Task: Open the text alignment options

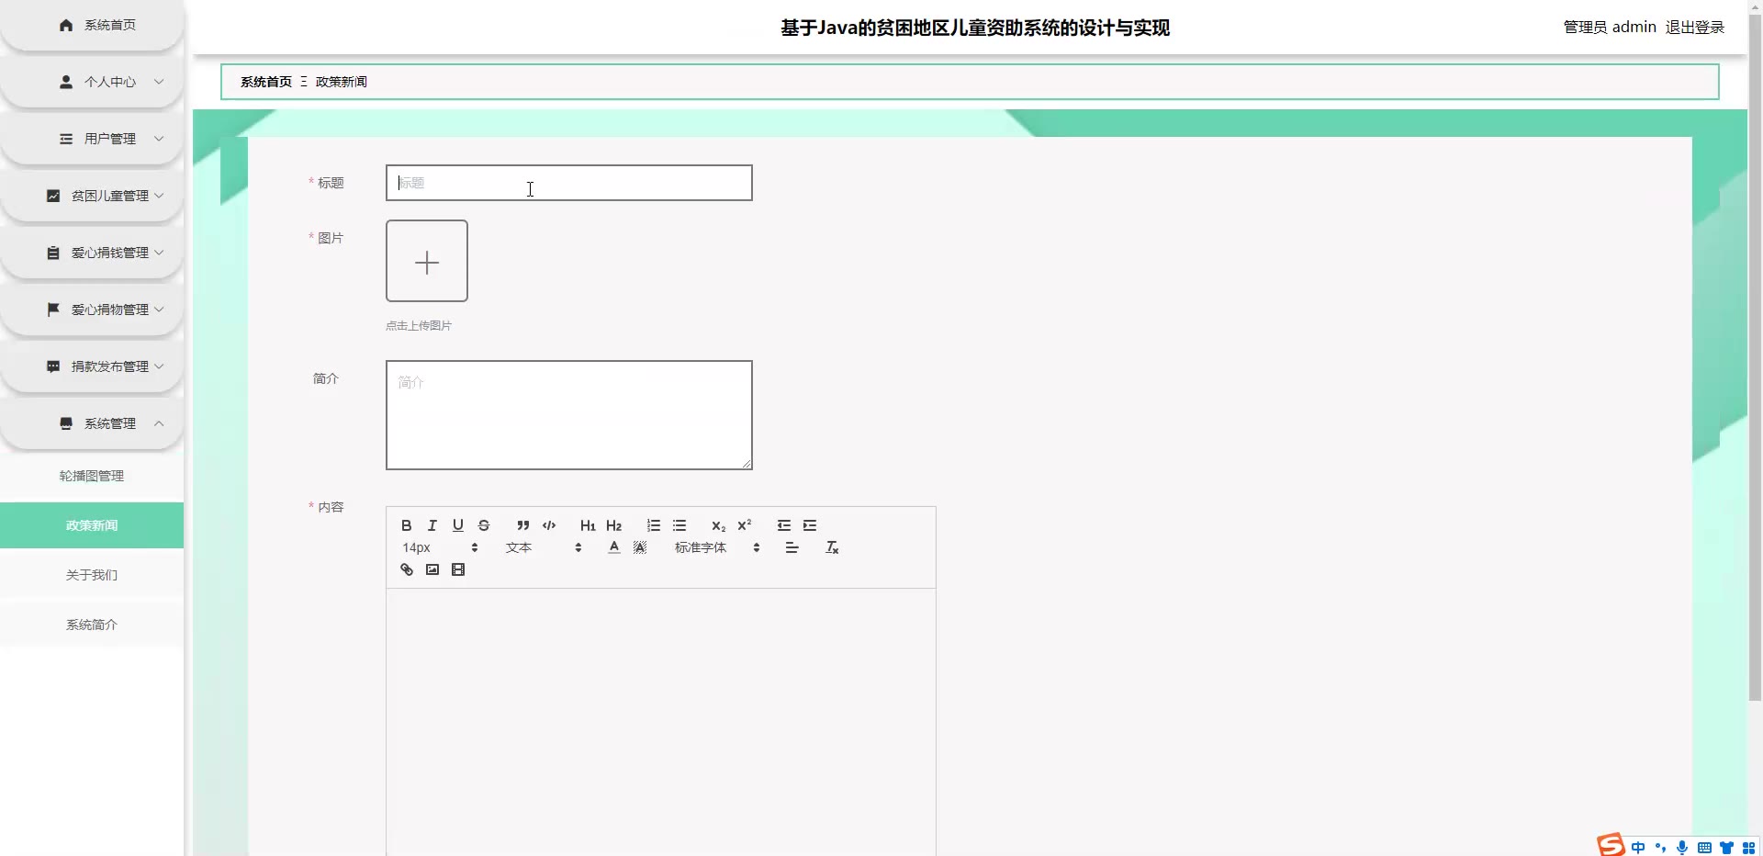Action: [792, 547]
